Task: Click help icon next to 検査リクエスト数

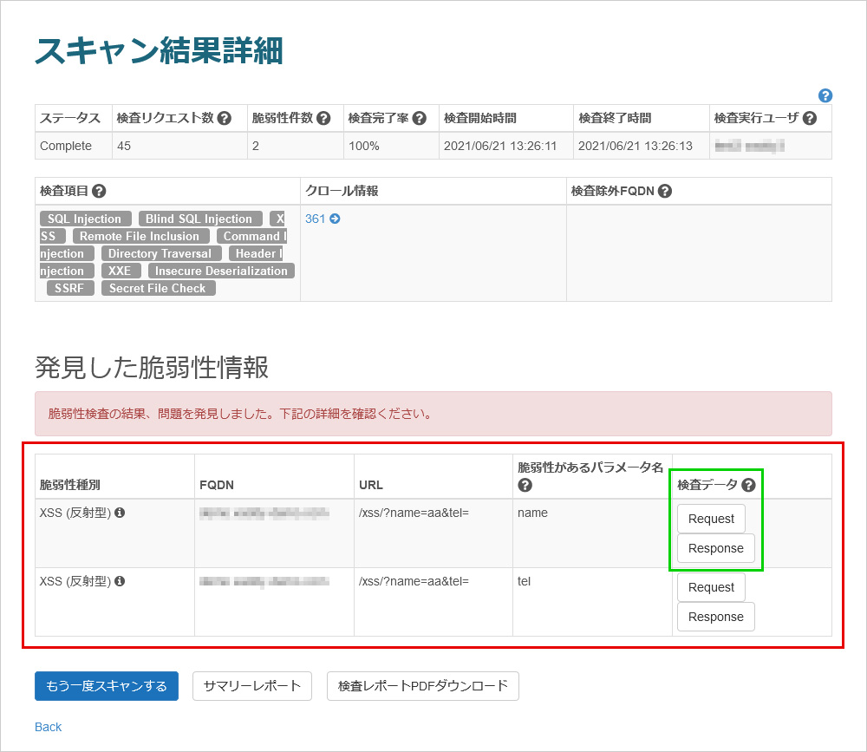Action: [224, 118]
